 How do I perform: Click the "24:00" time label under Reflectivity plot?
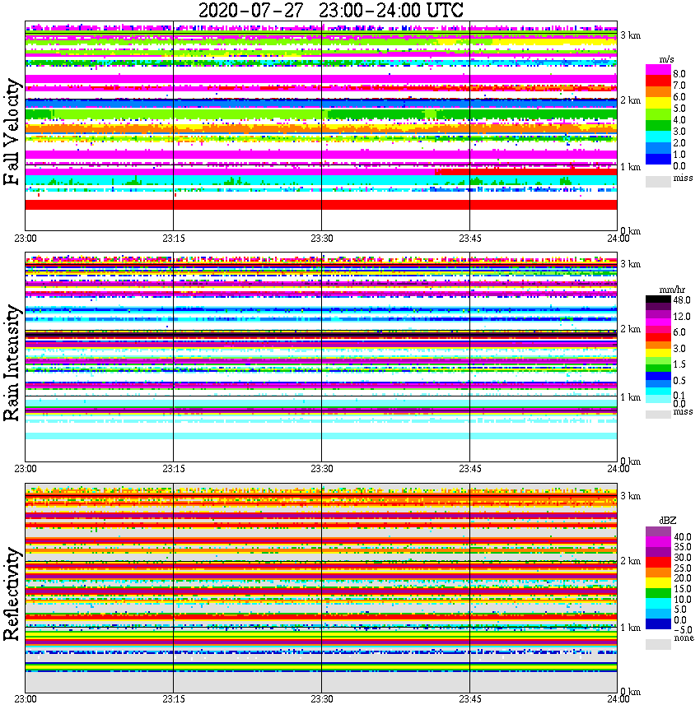(618, 699)
